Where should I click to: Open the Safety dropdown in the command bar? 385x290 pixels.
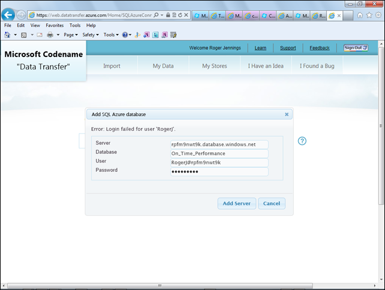(91, 35)
